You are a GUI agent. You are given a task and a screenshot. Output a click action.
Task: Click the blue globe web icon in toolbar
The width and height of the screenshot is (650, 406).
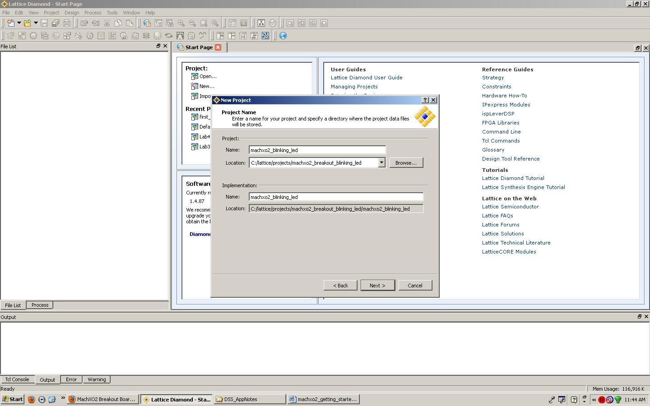283,36
